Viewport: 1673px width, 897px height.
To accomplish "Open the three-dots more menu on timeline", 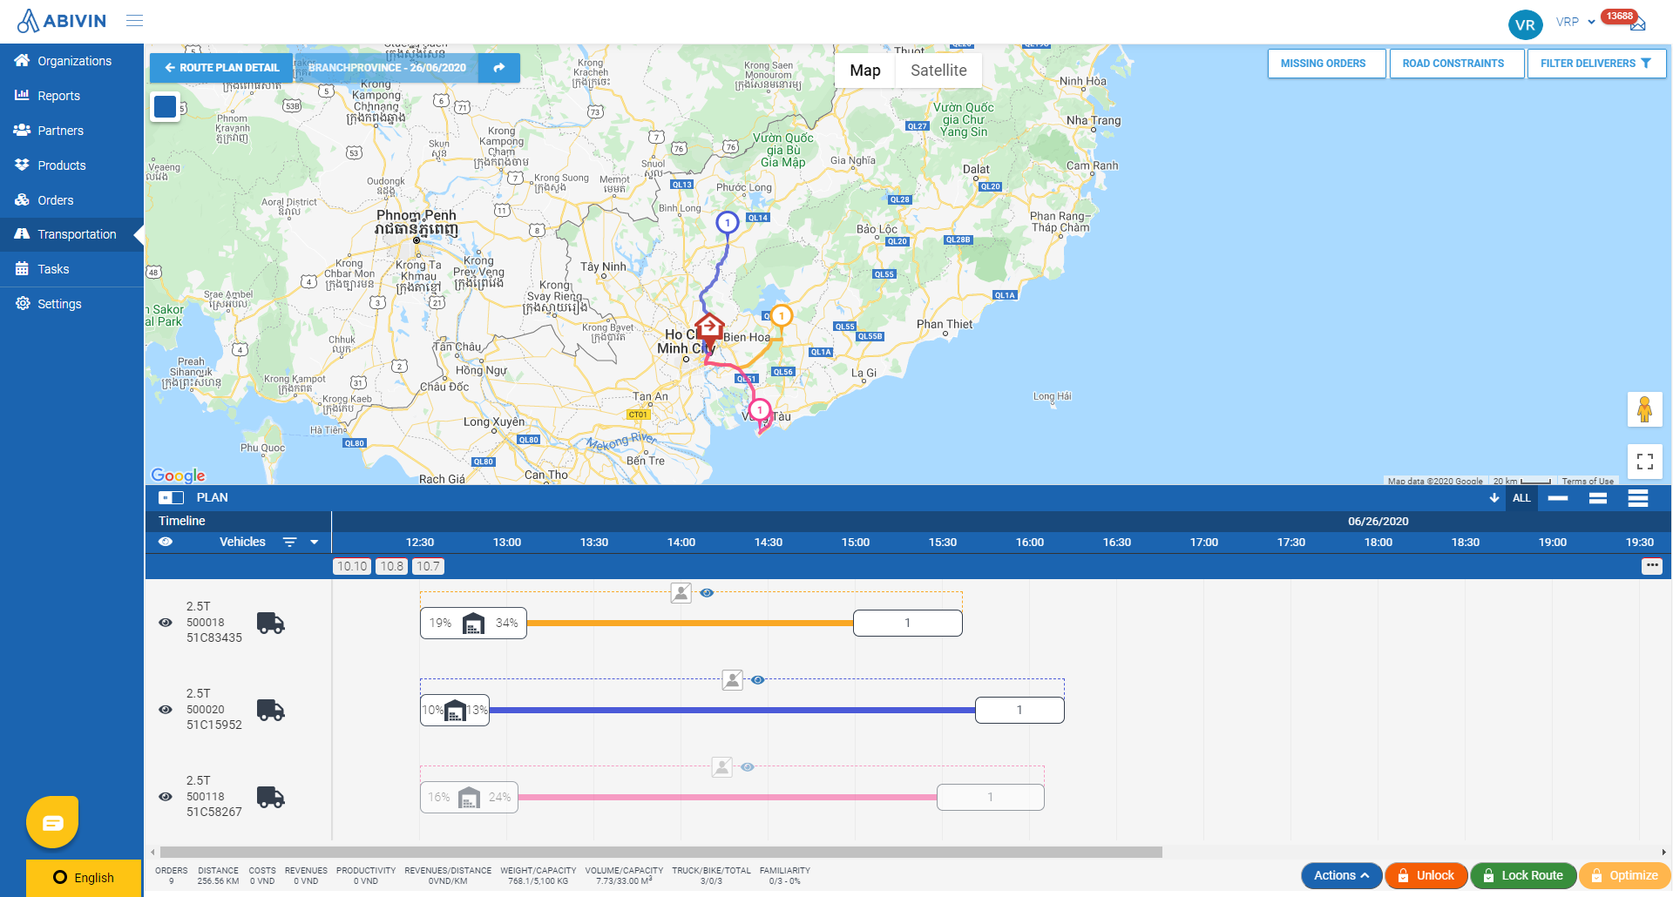I will coord(1651,566).
